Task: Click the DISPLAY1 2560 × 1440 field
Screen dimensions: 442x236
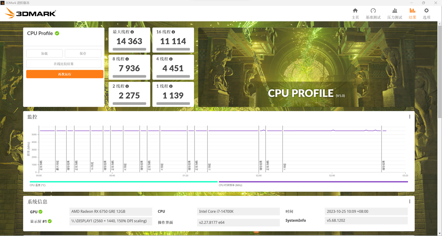Action: click(x=110, y=221)
